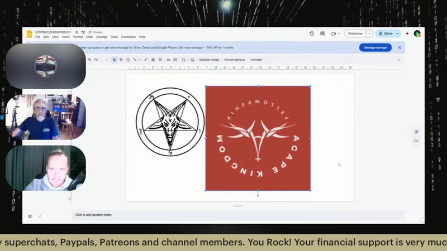This screenshot has height=251, width=447.
Task: Collapse the toolbar with chevron
Action: coord(398,60)
